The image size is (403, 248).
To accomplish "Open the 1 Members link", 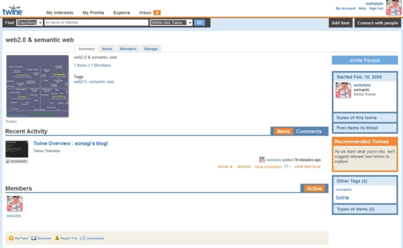I will pyautogui.click(x=101, y=65).
